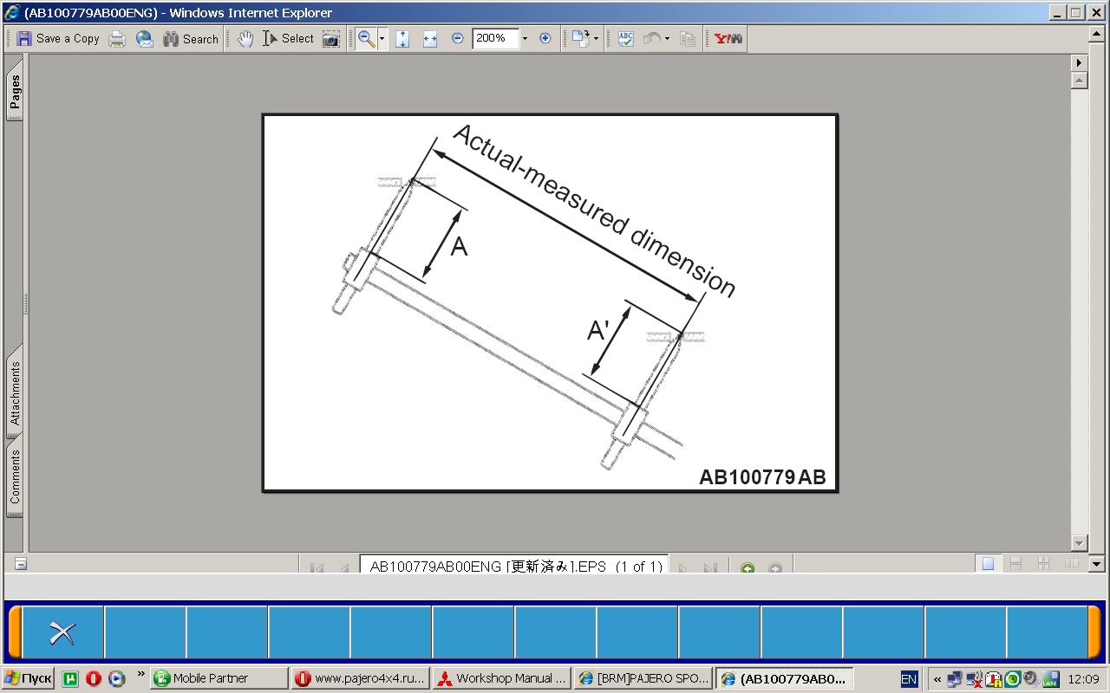Switch to Workshop Manual taskbar window

point(502,678)
